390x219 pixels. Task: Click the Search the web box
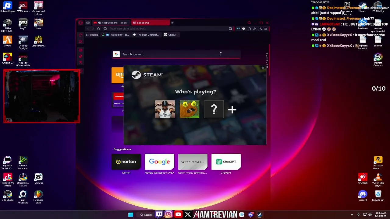pos(176,54)
